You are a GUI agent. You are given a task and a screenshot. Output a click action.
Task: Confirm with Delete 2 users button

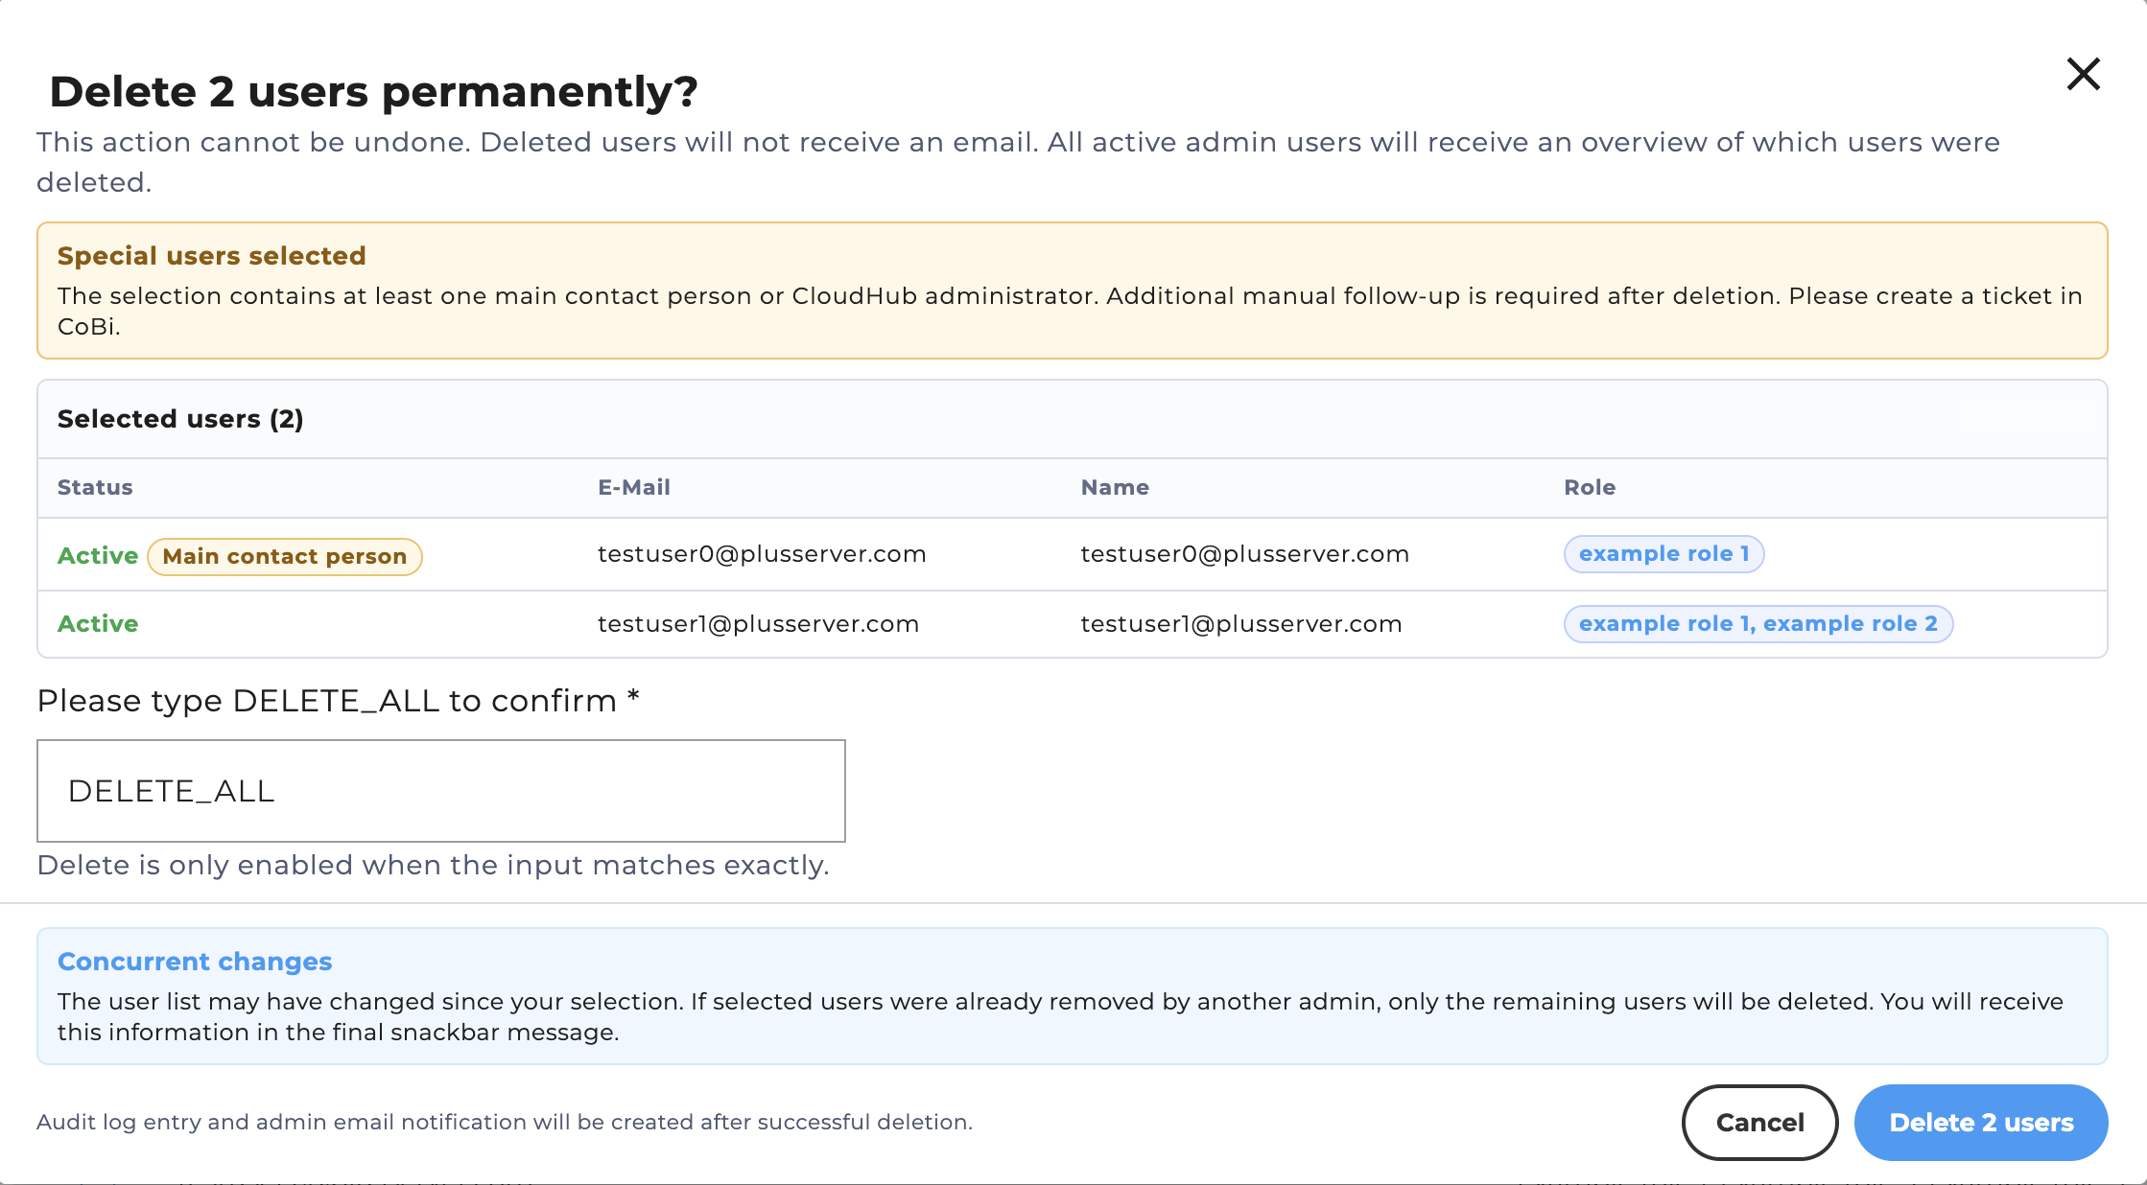pyautogui.click(x=1981, y=1122)
